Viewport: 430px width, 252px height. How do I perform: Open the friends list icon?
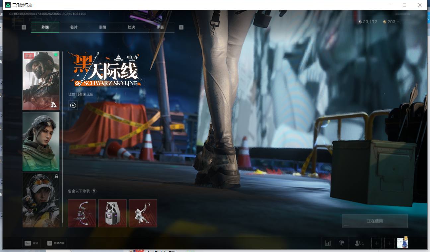[x=359, y=243]
